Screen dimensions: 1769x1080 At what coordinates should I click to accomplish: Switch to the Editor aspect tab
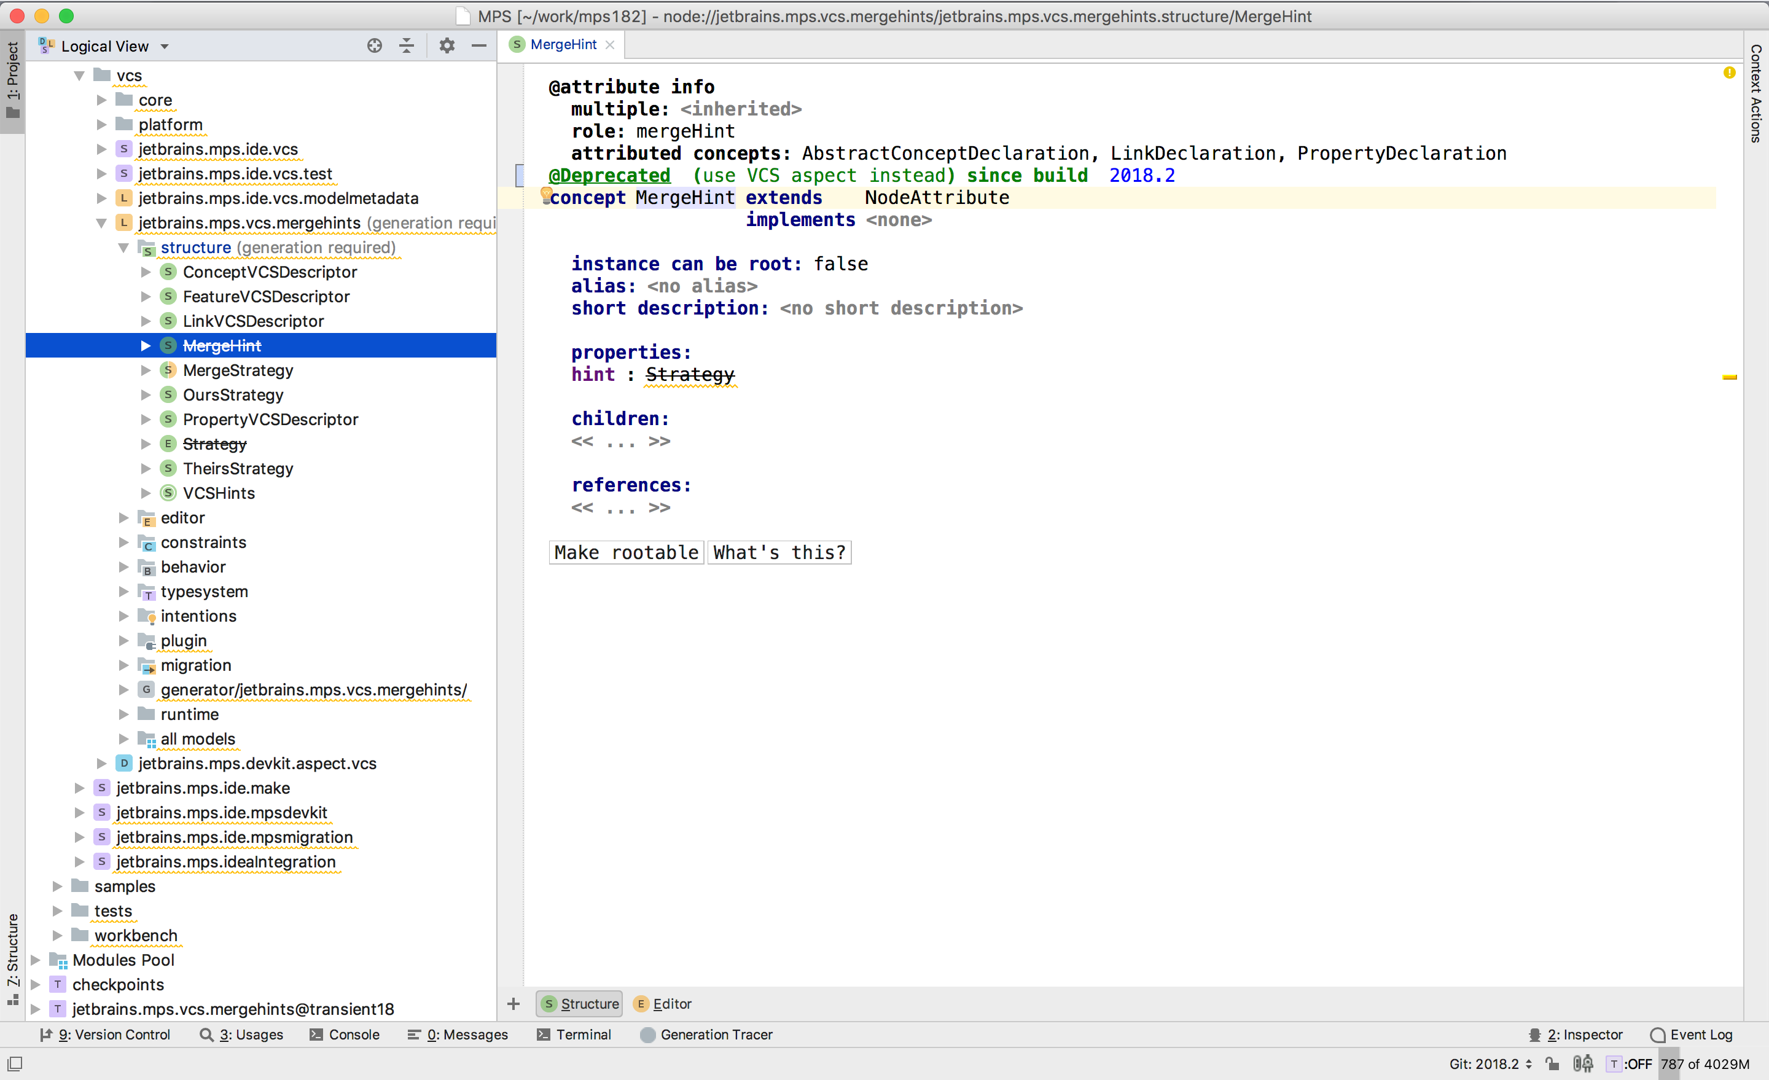[663, 1004]
